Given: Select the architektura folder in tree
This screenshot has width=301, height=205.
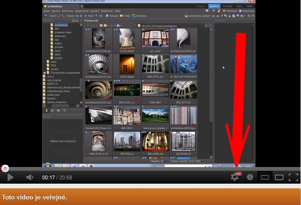Looking at the screenshot, I should point(61,25).
